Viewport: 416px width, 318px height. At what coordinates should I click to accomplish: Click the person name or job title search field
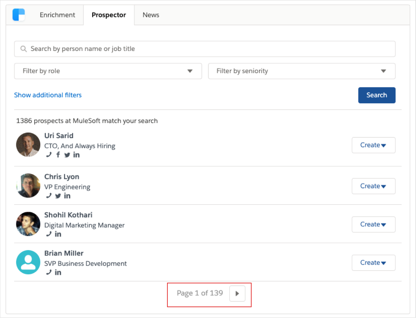pyautogui.click(x=205, y=49)
